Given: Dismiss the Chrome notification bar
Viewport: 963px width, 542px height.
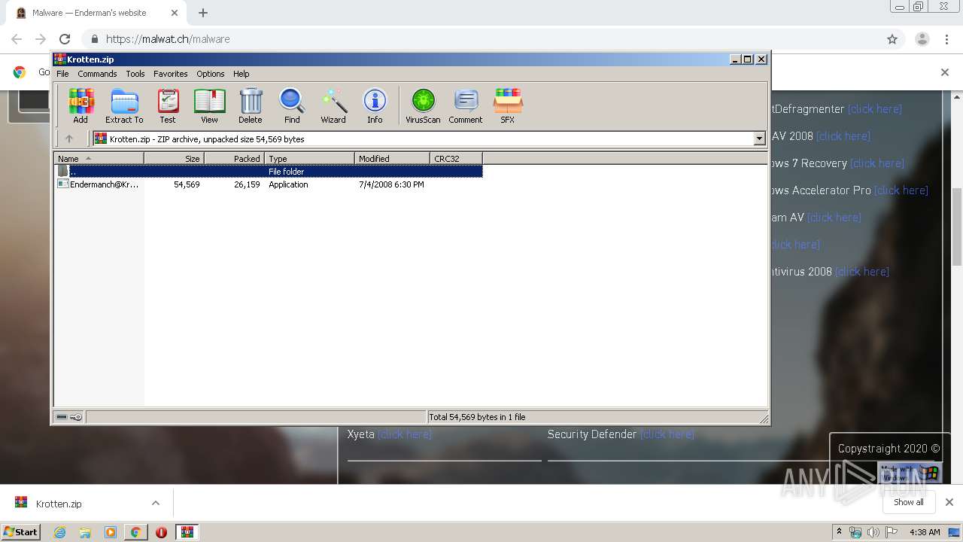Looking at the screenshot, I should [x=945, y=72].
